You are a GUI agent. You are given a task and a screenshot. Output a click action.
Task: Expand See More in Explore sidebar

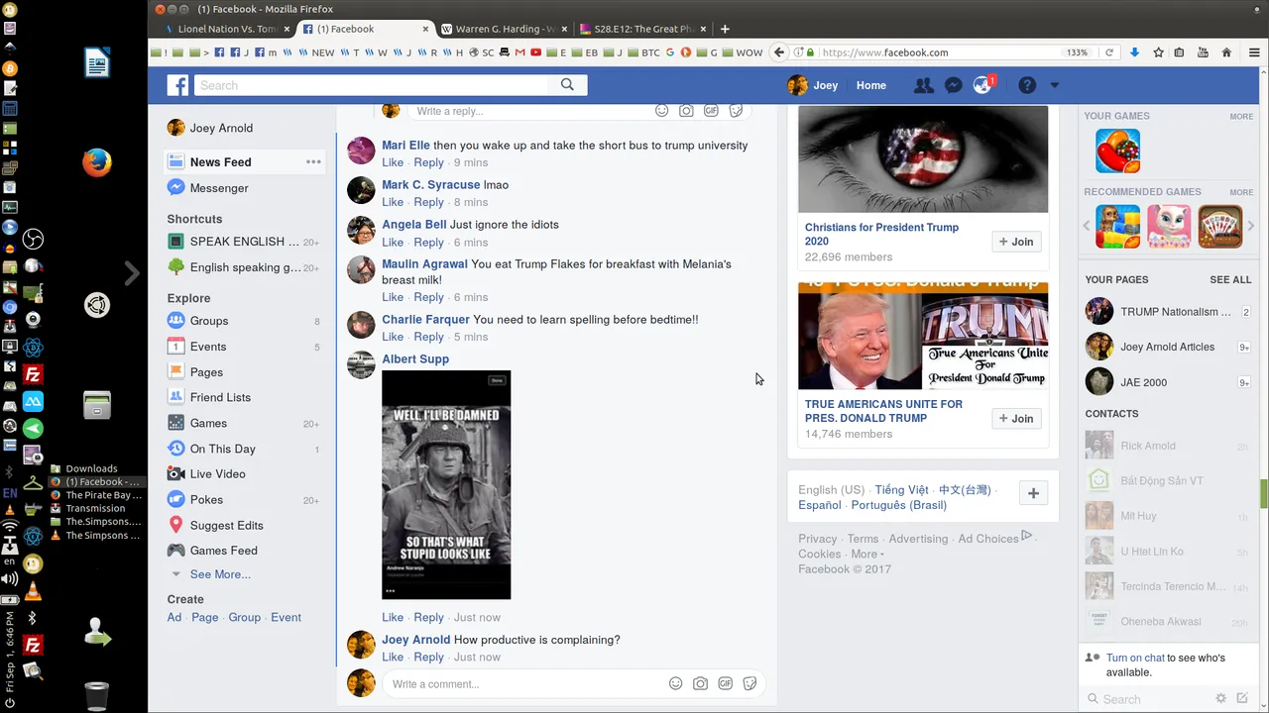(x=220, y=574)
